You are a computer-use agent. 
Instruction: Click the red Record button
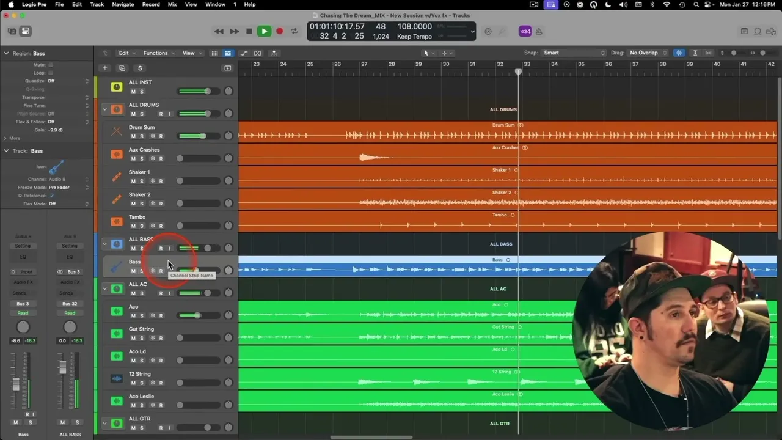pyautogui.click(x=279, y=31)
